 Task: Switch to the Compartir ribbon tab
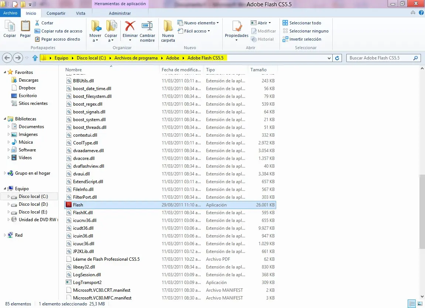56,13
